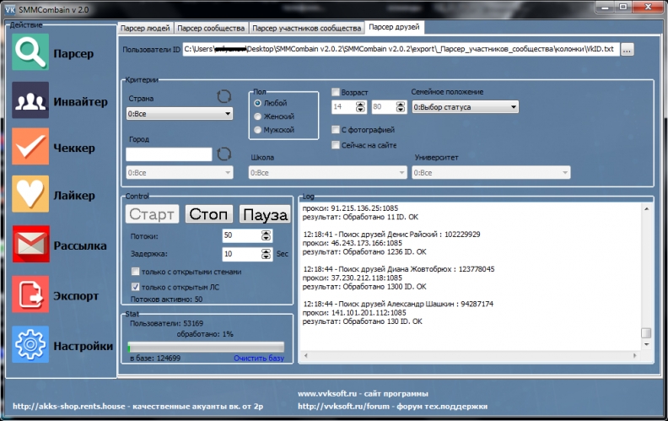This screenshot has width=668, height=421.
Task: Click the Пауза button
Action: (x=265, y=214)
